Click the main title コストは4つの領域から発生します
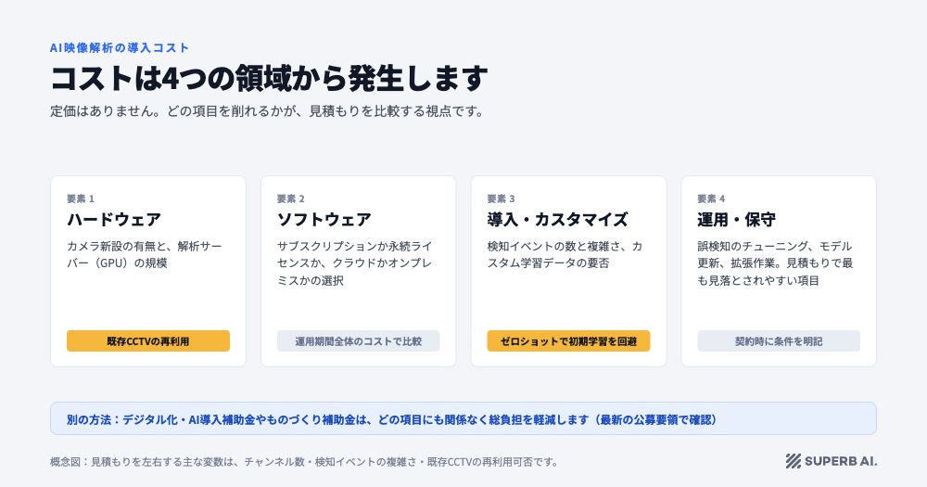This screenshot has height=487, width=927. click(269, 78)
